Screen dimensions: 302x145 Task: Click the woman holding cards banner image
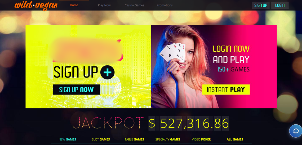click(x=214, y=66)
